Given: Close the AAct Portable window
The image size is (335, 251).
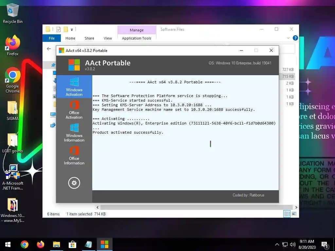Looking at the screenshot, I should coord(271,50).
